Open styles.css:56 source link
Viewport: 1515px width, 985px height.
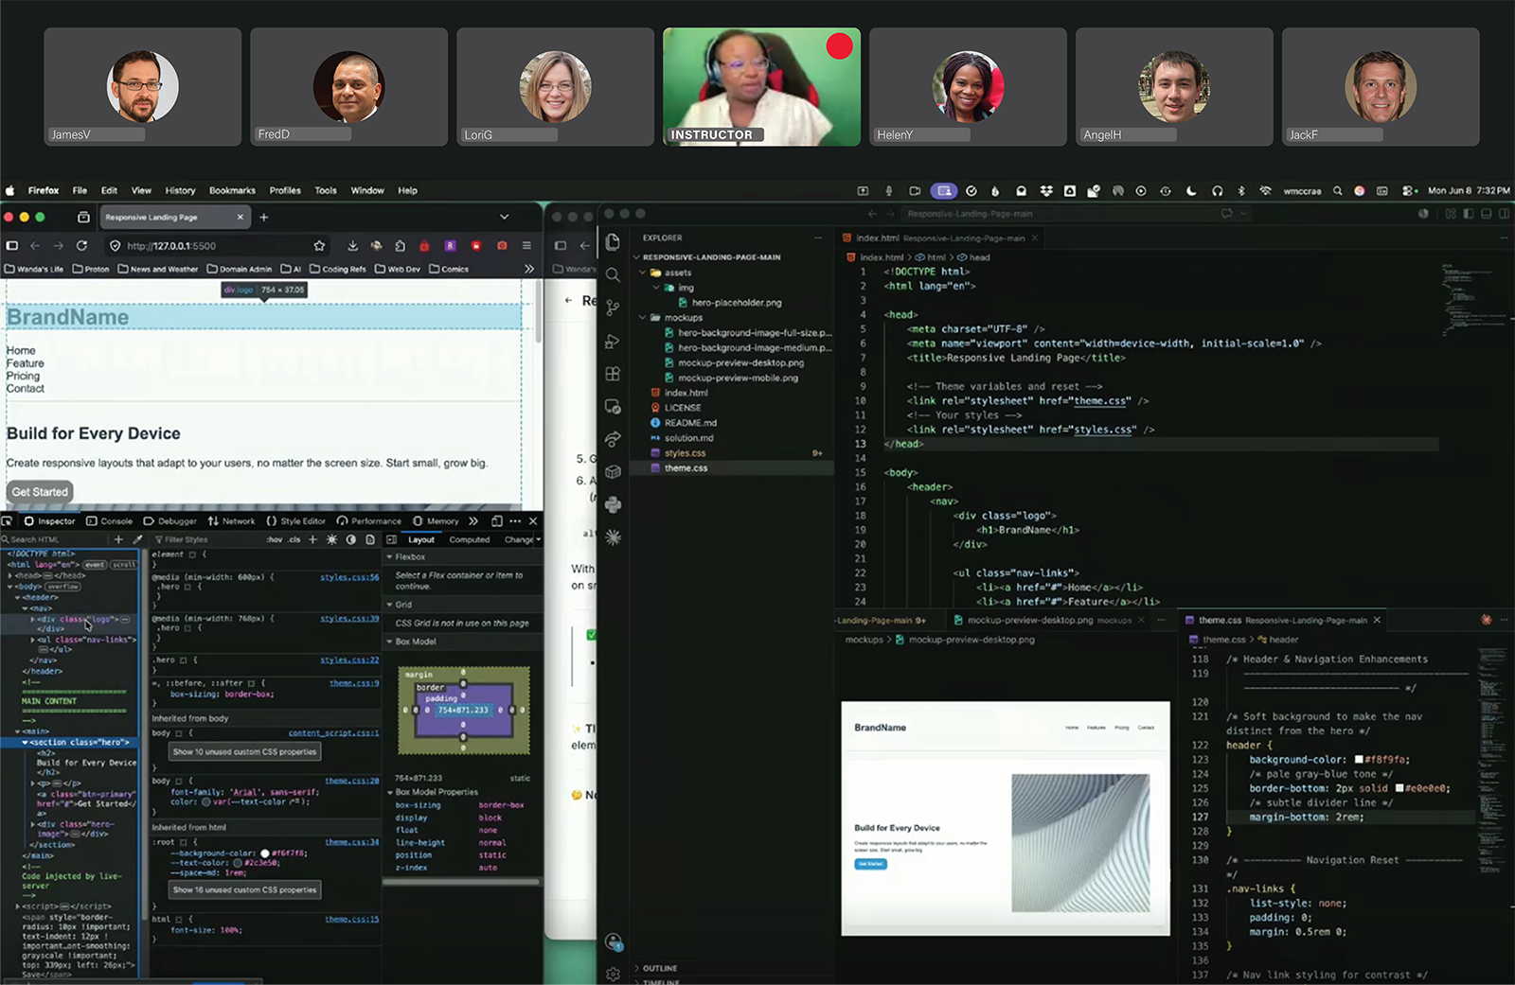[x=349, y=577]
